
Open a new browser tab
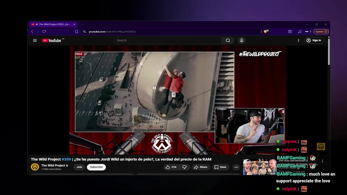tap(82, 24)
